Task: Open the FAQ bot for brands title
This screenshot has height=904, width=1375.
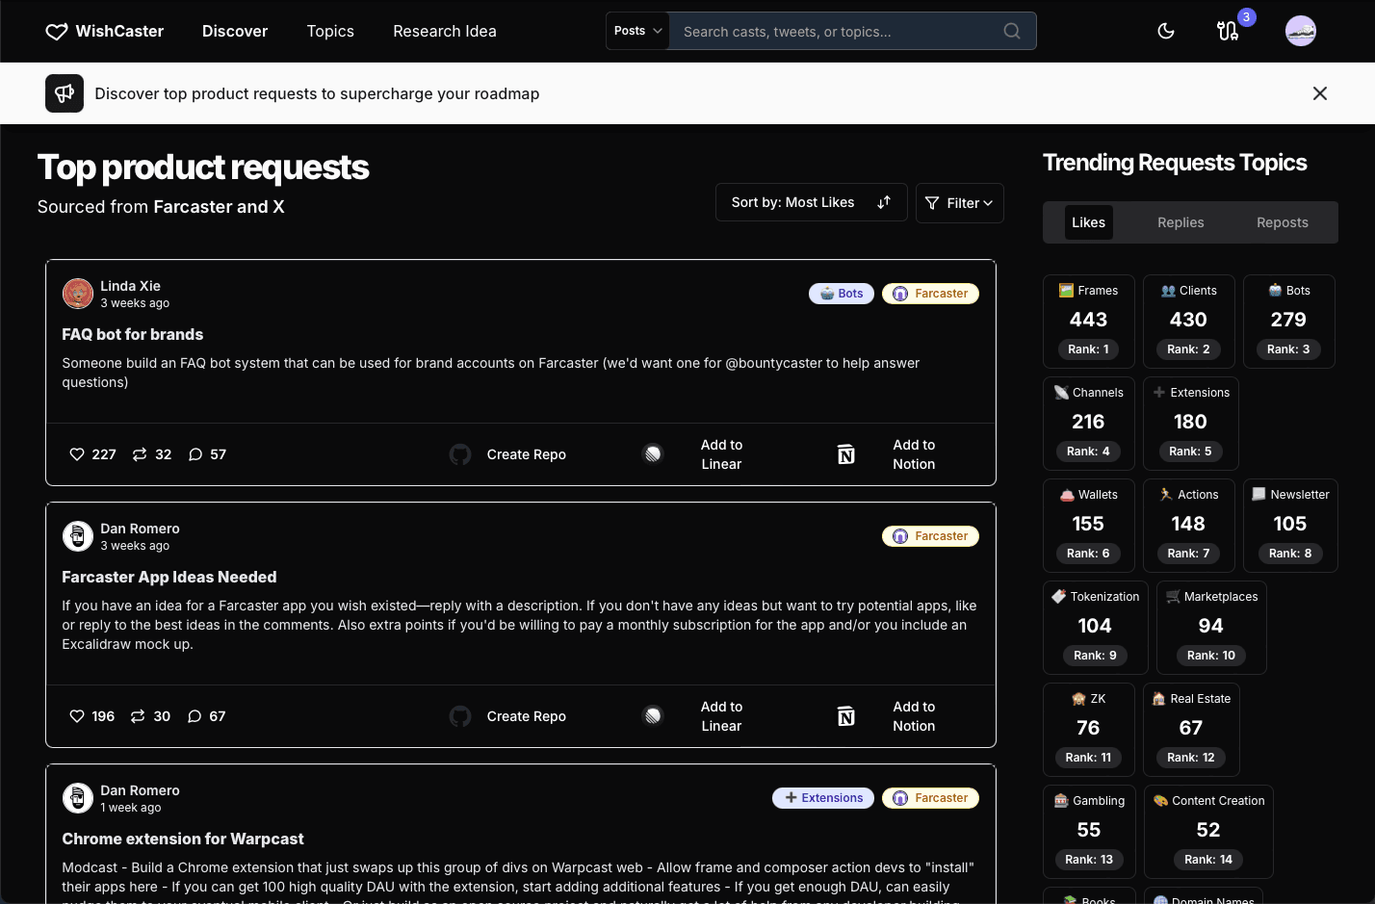Action: point(133,334)
